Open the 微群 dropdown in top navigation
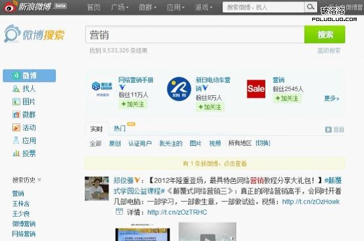 point(147,7)
